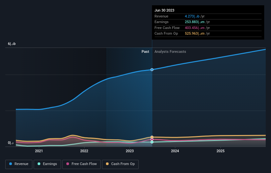Click the 2024 x-axis label
271x173 pixels.
pyautogui.click(x=175, y=151)
